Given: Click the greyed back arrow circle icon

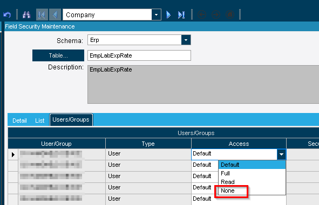Looking at the screenshot, I should tap(202, 15).
